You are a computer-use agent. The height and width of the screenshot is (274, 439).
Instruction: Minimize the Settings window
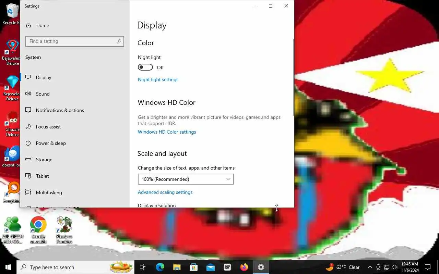[x=255, y=6]
